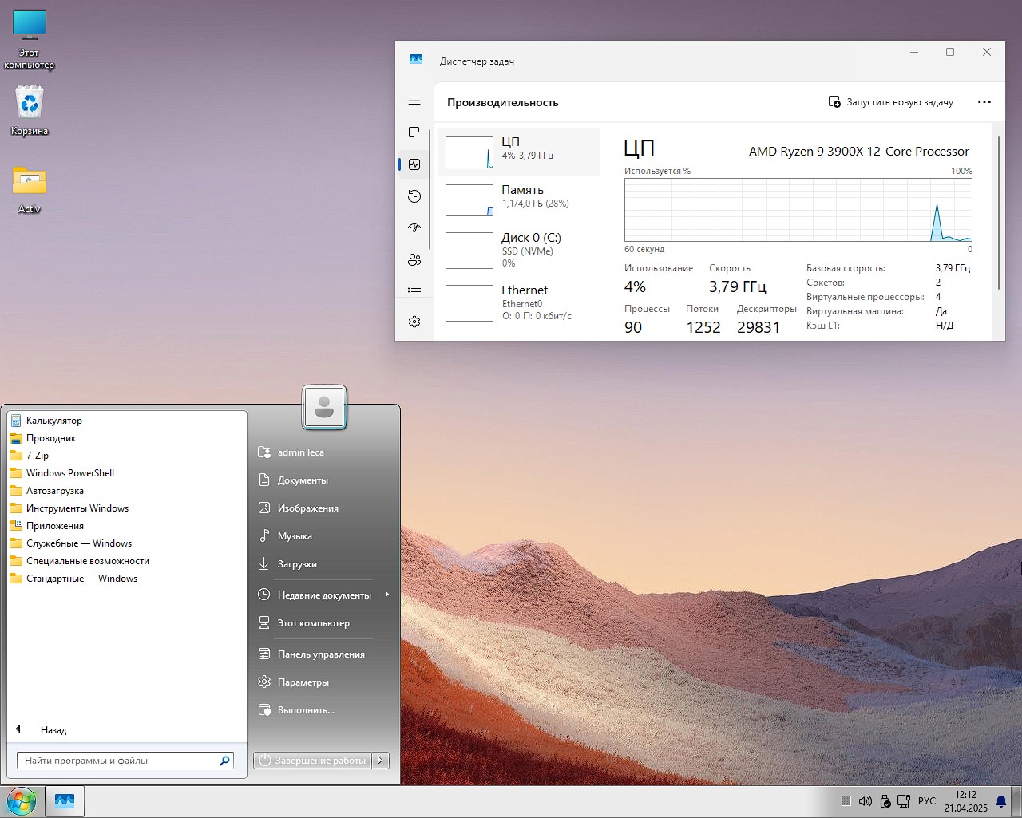
Task: Open Музыка from the Start menu
Action: pyautogui.click(x=323, y=536)
